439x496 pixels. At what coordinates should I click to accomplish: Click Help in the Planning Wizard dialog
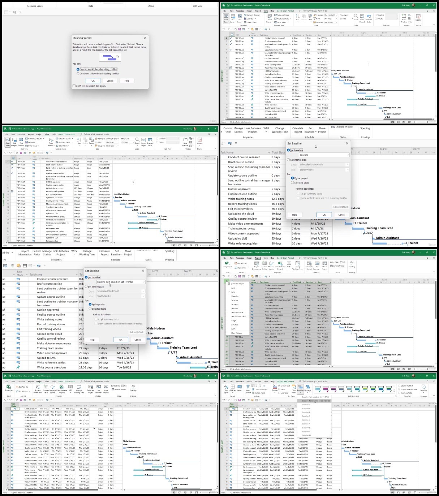127,81
